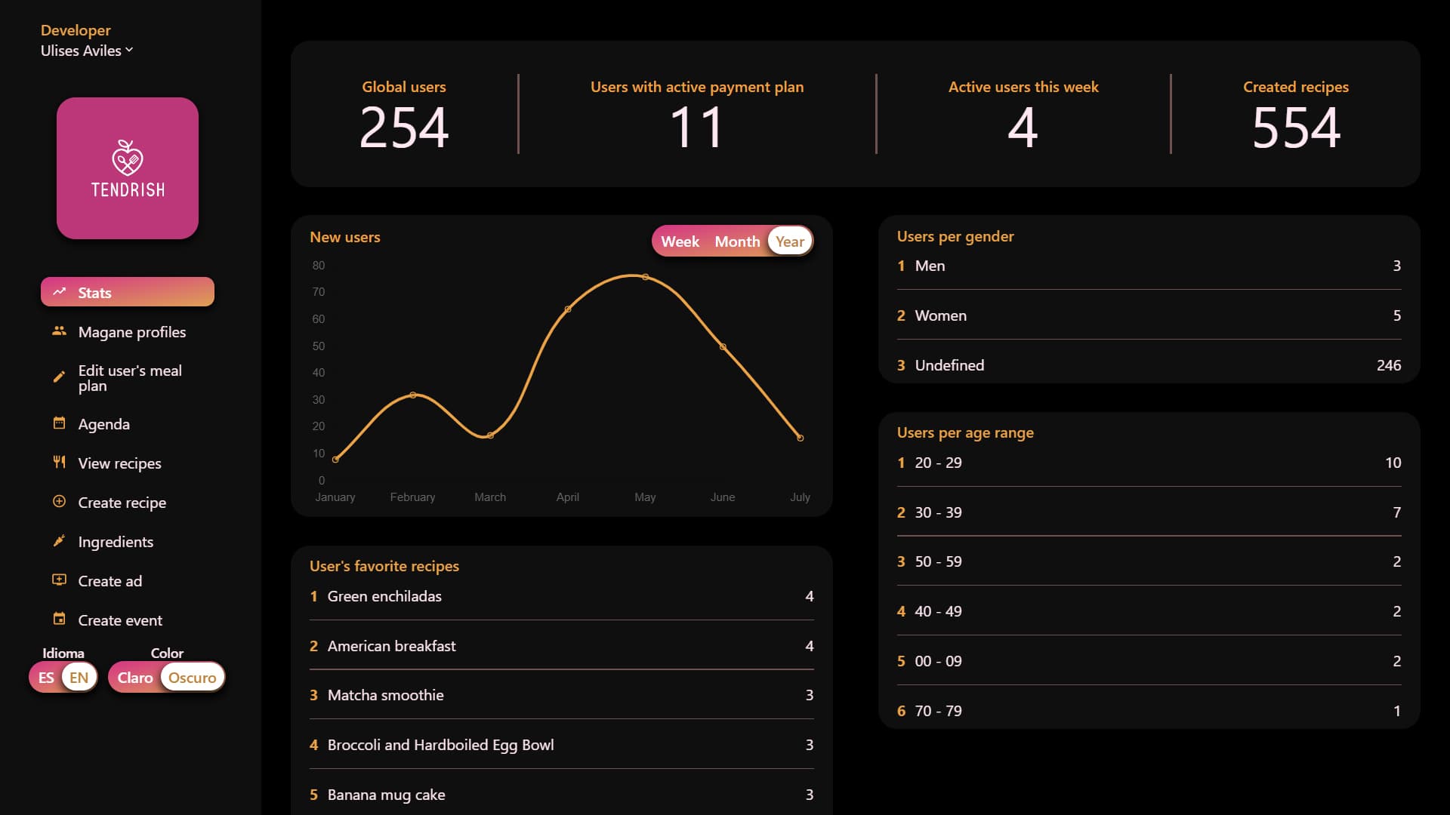Click the Tendrish app logo
The height and width of the screenshot is (815, 1450).
tap(128, 168)
